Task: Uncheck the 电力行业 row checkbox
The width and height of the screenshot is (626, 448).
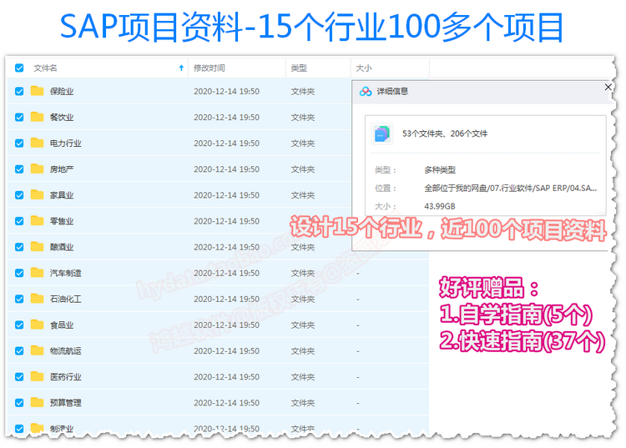Action: tap(19, 143)
